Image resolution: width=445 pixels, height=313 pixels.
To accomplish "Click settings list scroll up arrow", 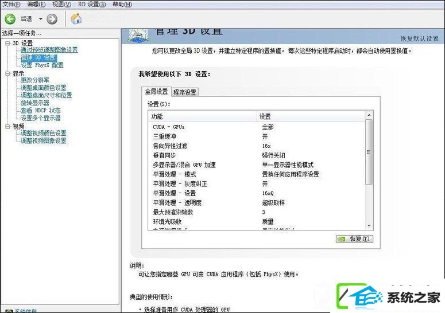I will pyautogui.click(x=369, y=115).
